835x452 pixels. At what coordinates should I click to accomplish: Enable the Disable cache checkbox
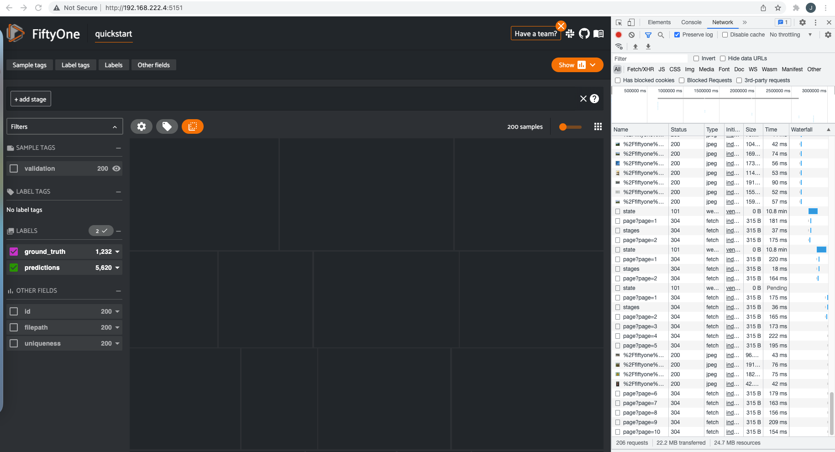click(x=725, y=35)
